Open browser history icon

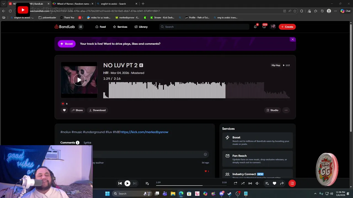click(322, 11)
